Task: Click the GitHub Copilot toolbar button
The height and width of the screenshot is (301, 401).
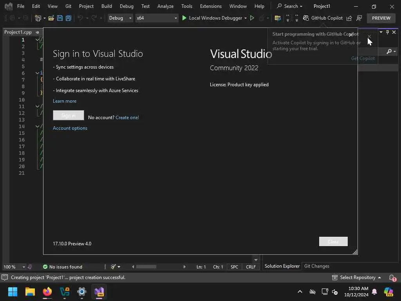Action: click(x=323, y=18)
